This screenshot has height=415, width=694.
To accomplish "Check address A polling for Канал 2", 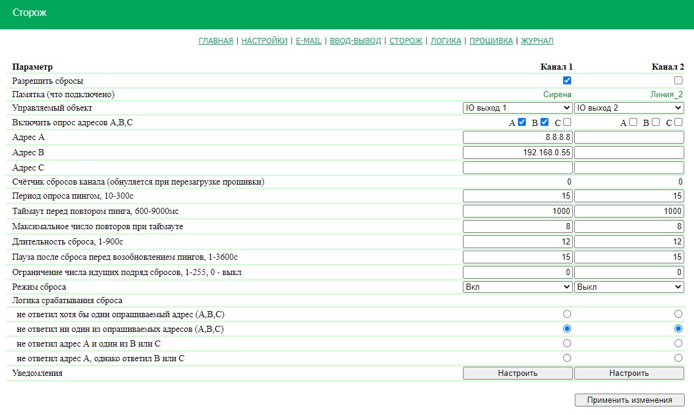I will 633,122.
